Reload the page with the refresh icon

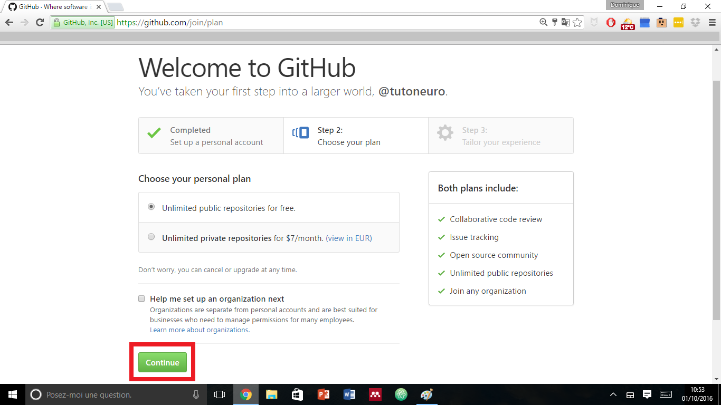pyautogui.click(x=40, y=22)
